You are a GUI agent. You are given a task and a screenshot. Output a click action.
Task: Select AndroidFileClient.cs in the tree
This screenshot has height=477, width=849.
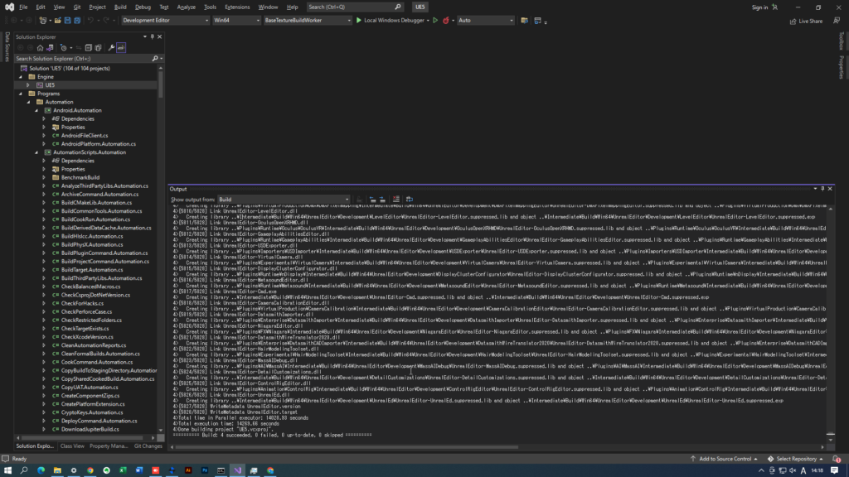(x=85, y=136)
